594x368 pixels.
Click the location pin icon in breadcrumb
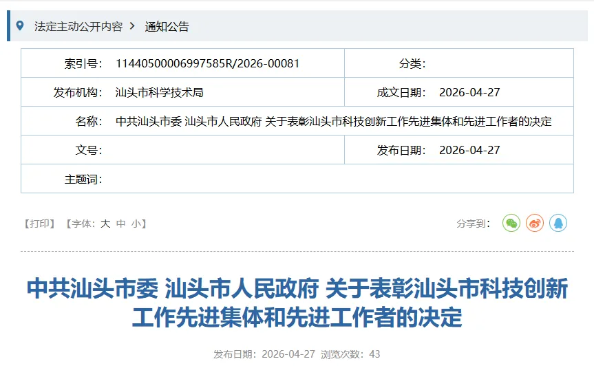[x=20, y=26]
